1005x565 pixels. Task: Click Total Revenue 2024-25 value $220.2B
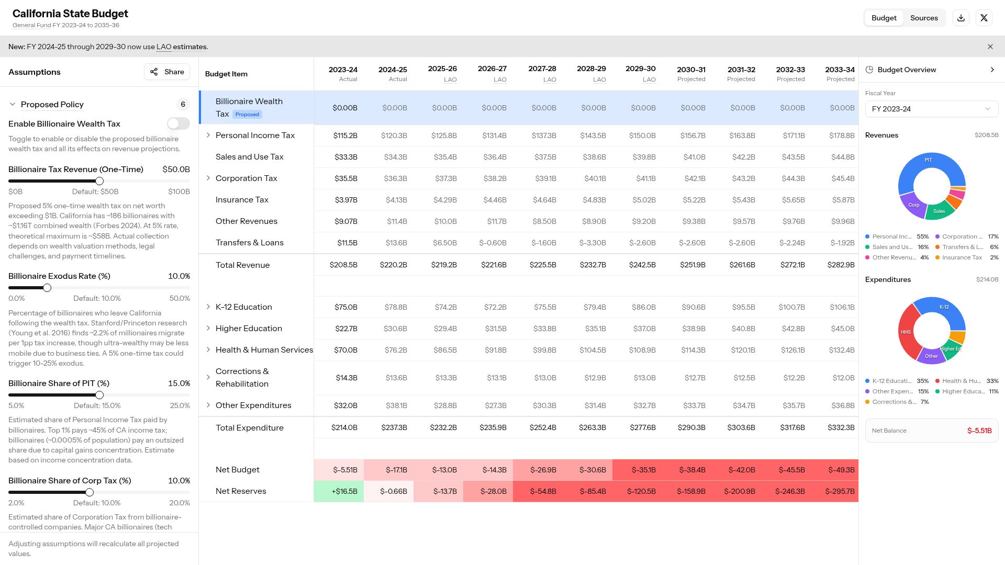(x=394, y=265)
